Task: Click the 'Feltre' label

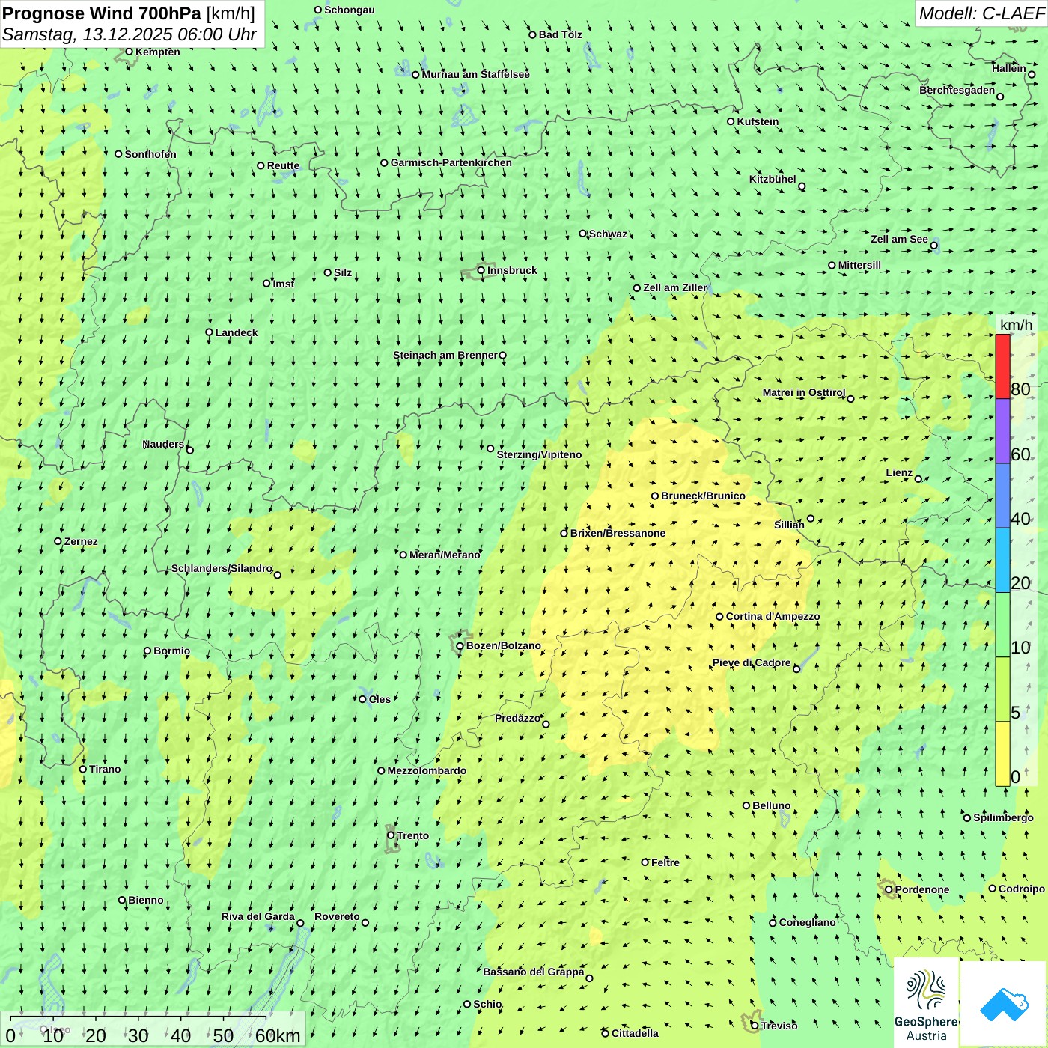Action: click(x=665, y=862)
